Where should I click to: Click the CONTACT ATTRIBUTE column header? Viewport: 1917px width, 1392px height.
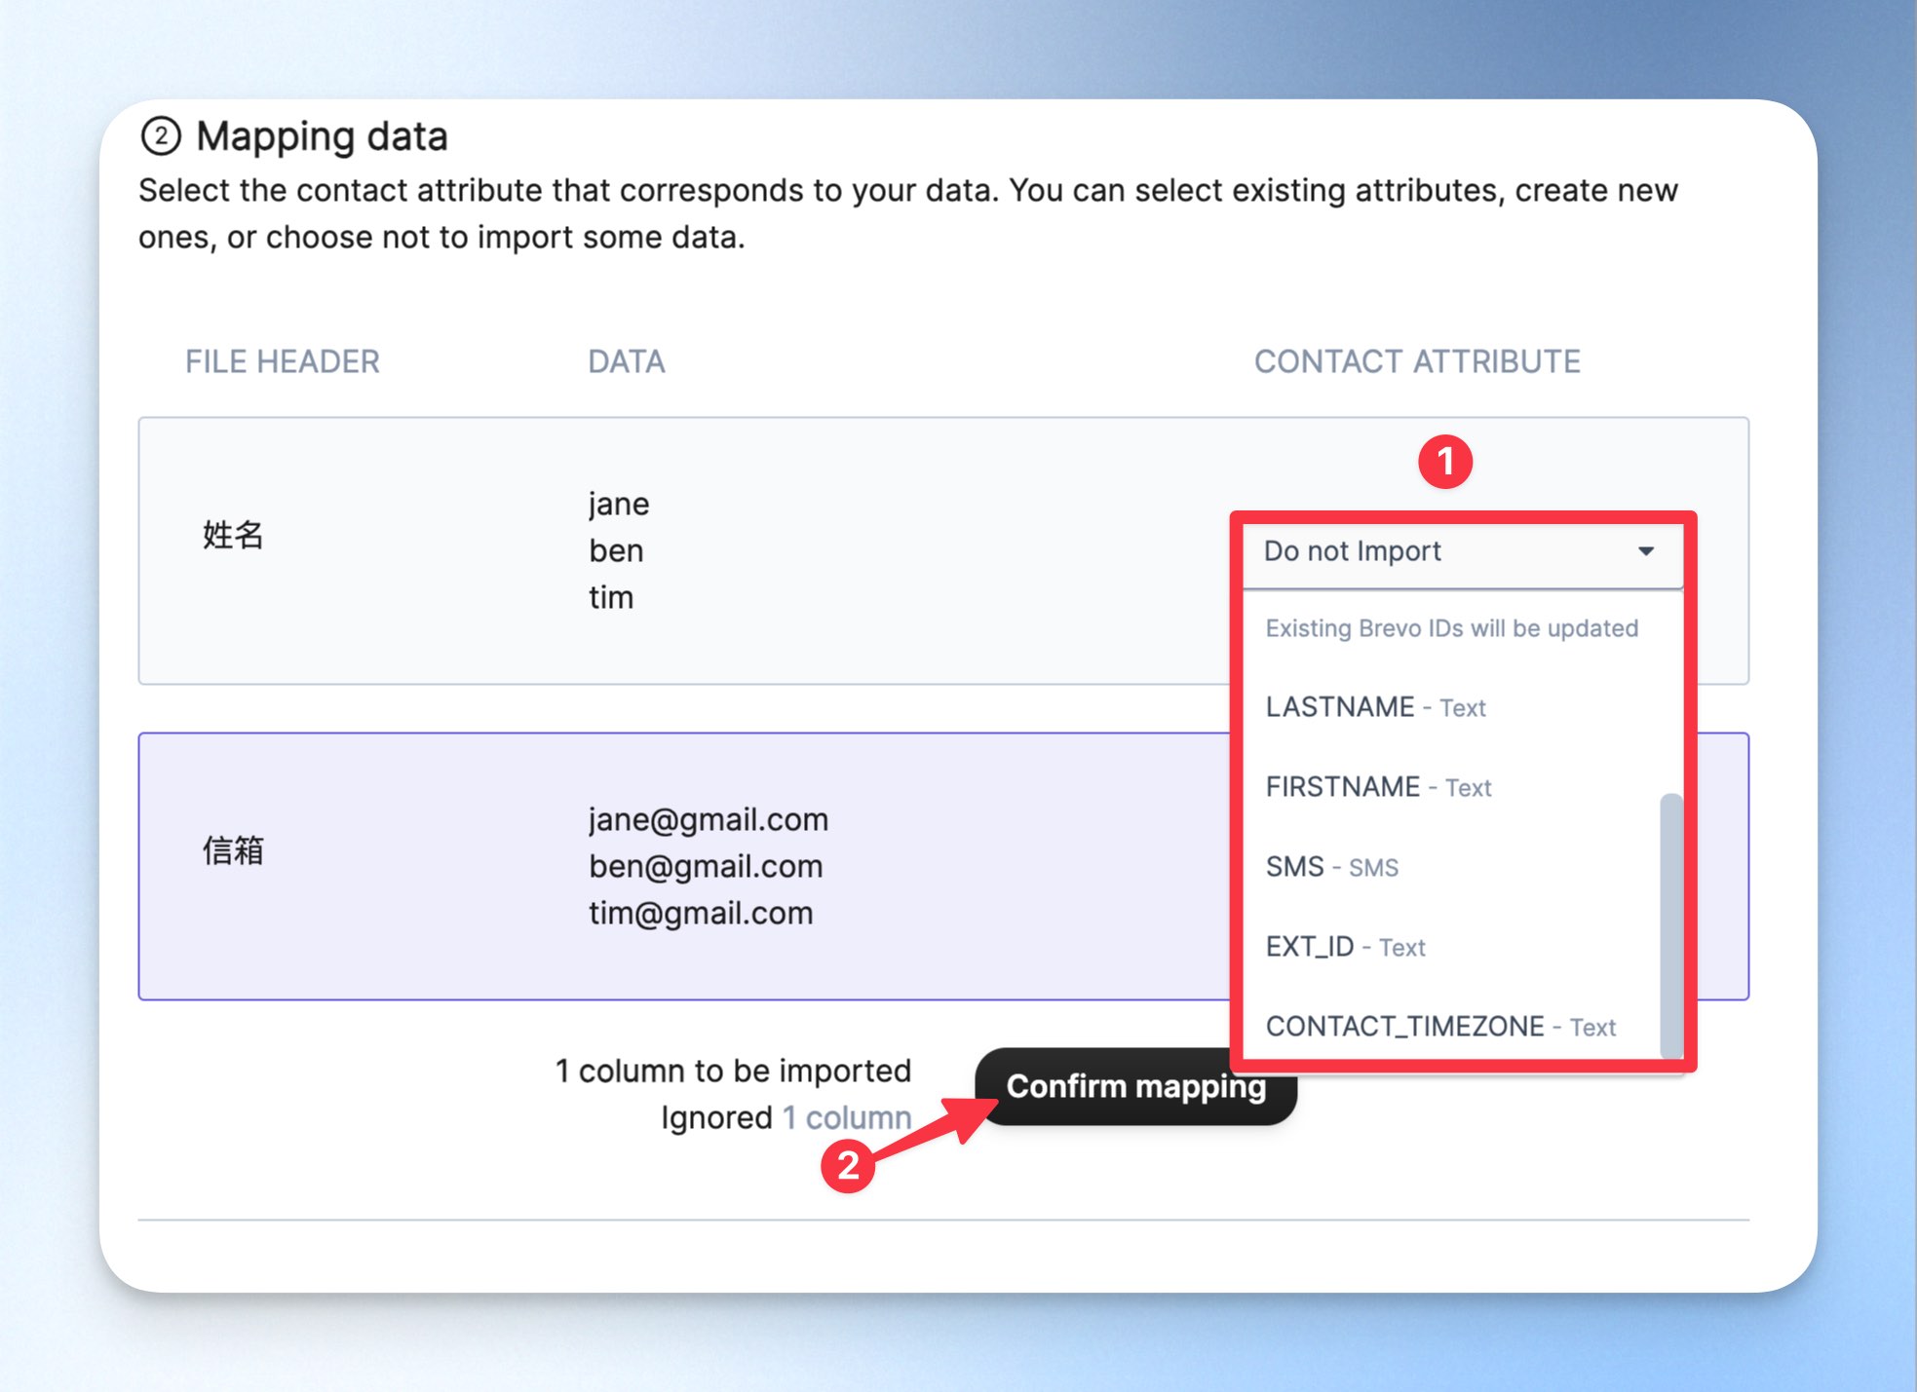coord(1417,361)
